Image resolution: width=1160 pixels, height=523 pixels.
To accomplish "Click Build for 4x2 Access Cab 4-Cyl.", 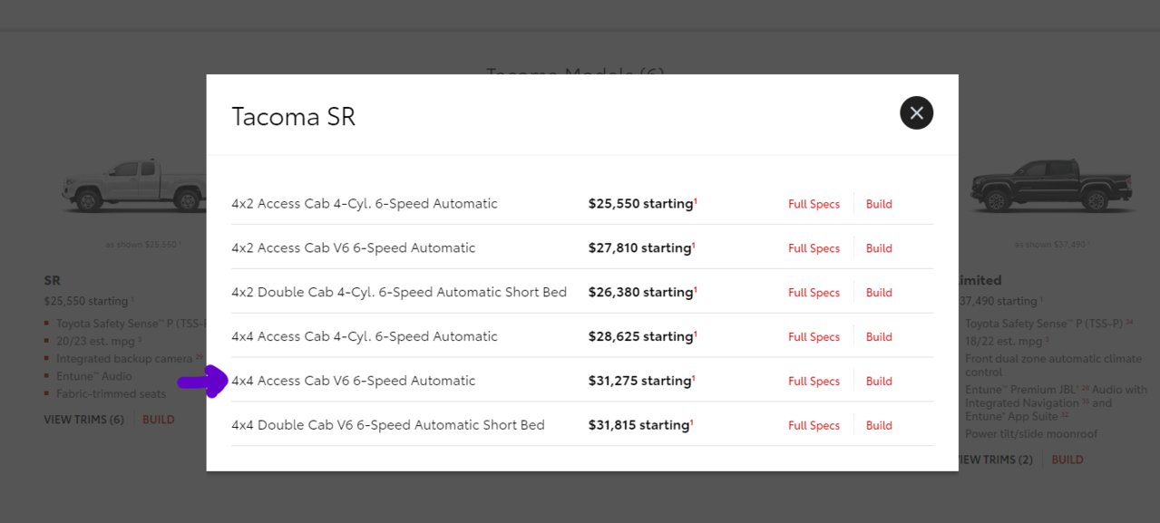I will point(879,204).
